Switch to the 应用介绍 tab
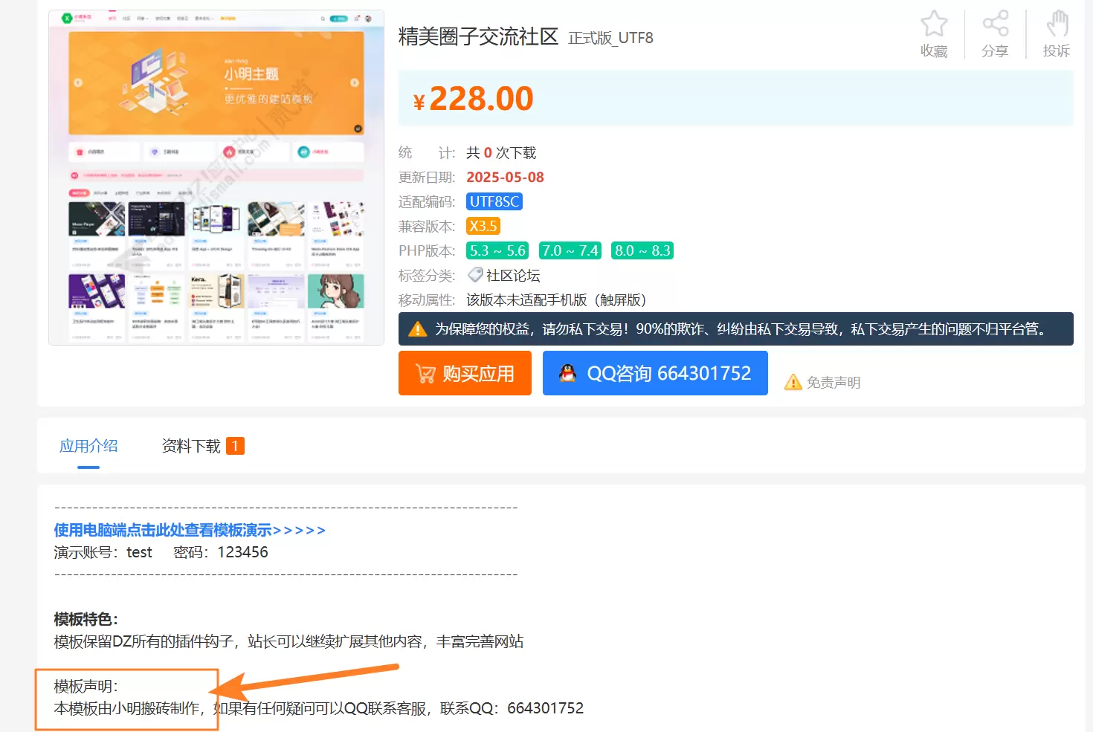Image resolution: width=1093 pixels, height=732 pixels. pyautogui.click(x=88, y=446)
